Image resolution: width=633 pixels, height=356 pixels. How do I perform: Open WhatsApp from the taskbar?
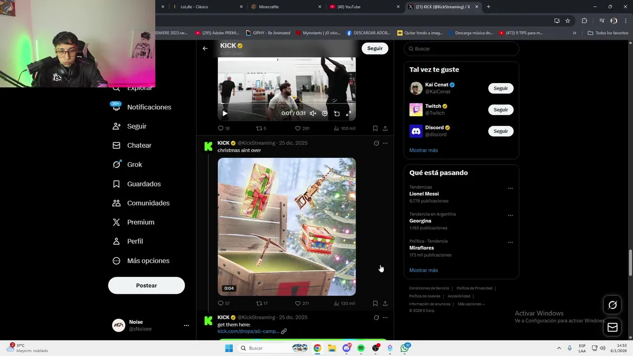click(x=405, y=348)
